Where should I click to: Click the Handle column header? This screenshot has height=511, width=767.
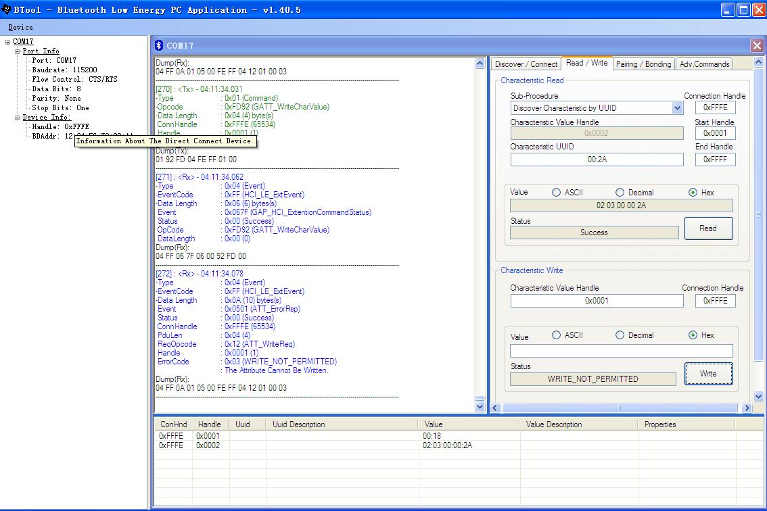pyautogui.click(x=210, y=424)
